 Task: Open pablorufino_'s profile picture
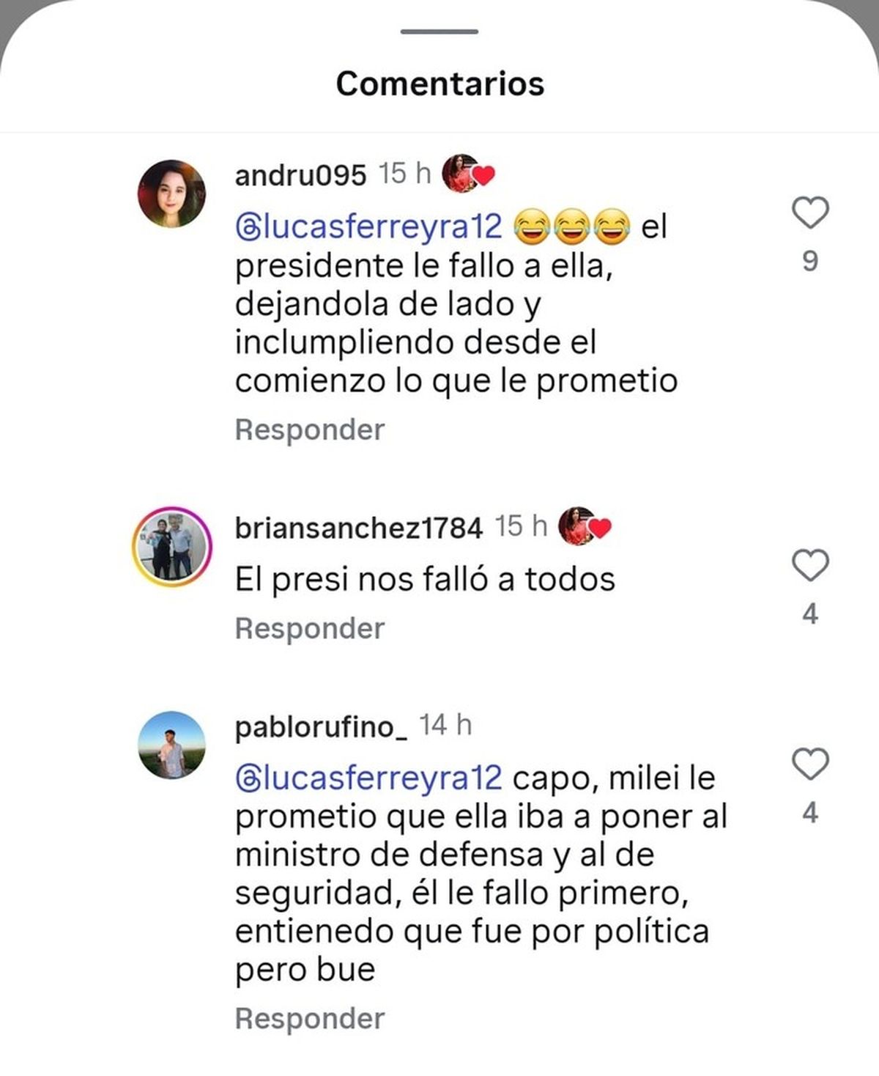[172, 745]
